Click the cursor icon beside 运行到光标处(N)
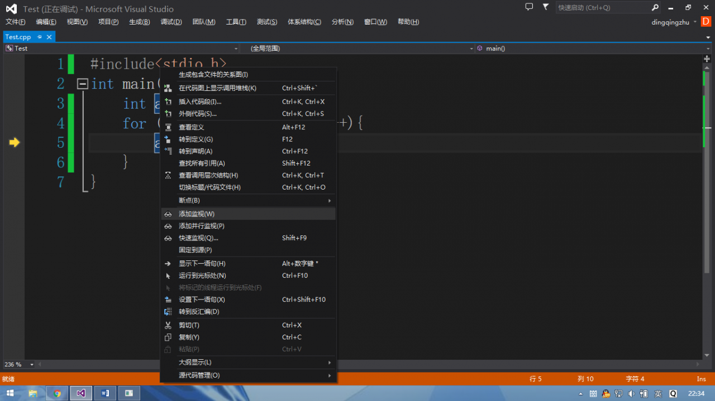 tap(168, 276)
